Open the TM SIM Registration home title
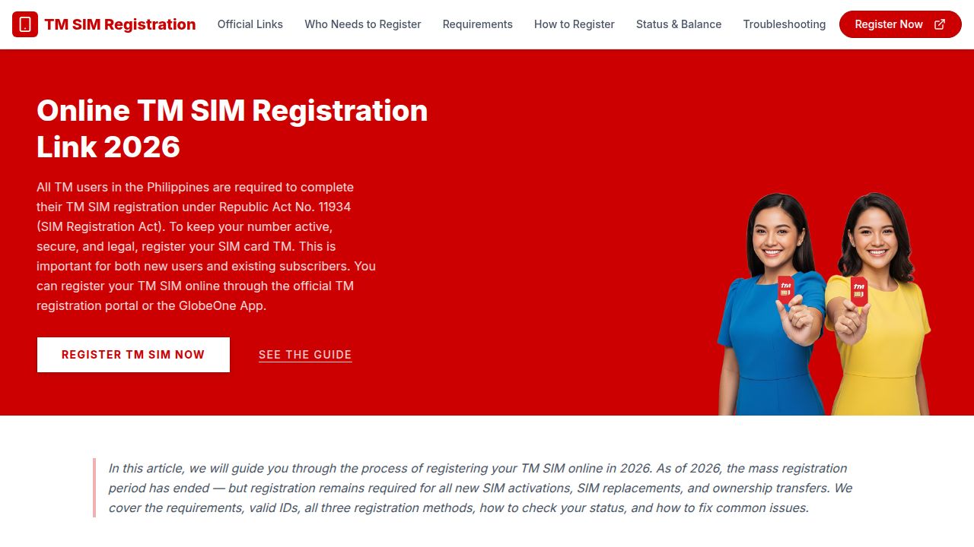The width and height of the screenshot is (974, 547). (x=120, y=24)
